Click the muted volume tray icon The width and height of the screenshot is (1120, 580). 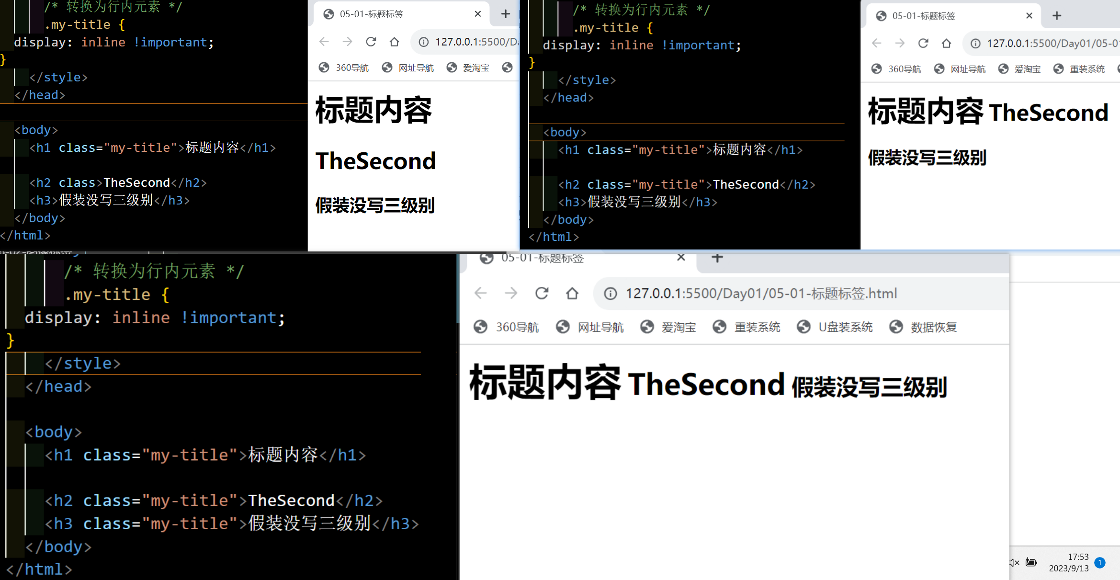point(1014,563)
